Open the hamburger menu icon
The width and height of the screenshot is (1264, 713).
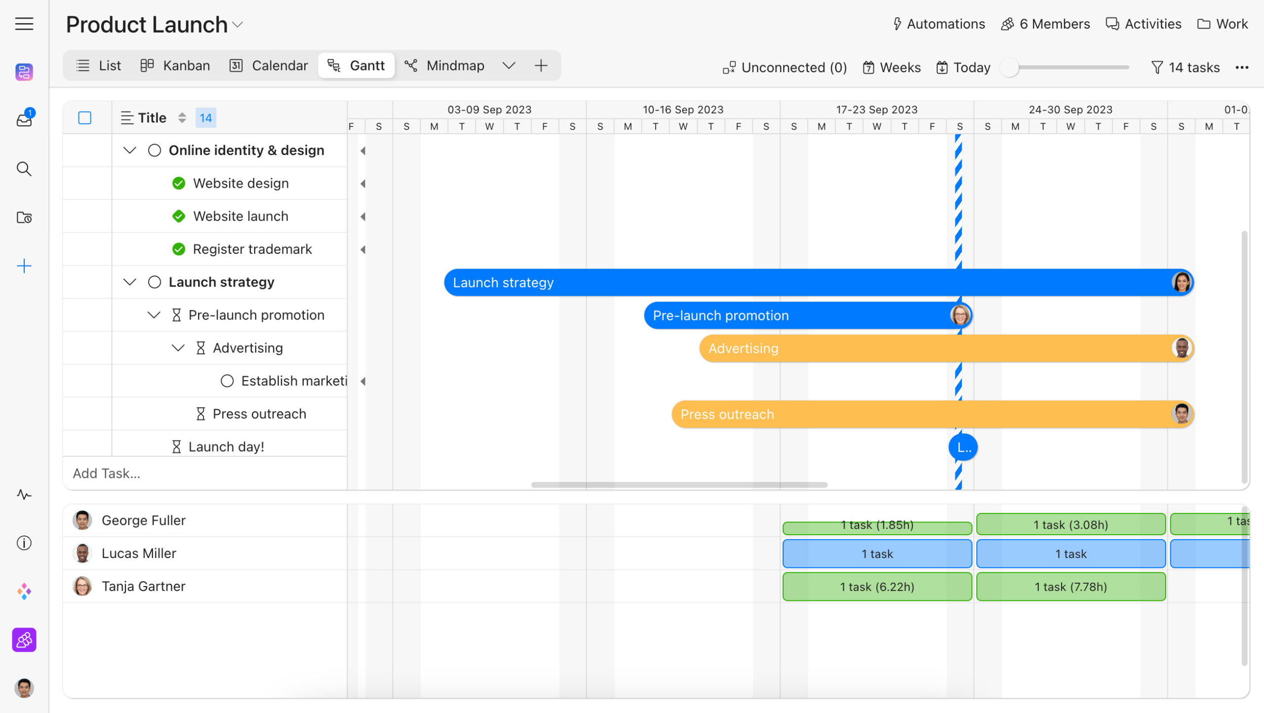tap(24, 24)
